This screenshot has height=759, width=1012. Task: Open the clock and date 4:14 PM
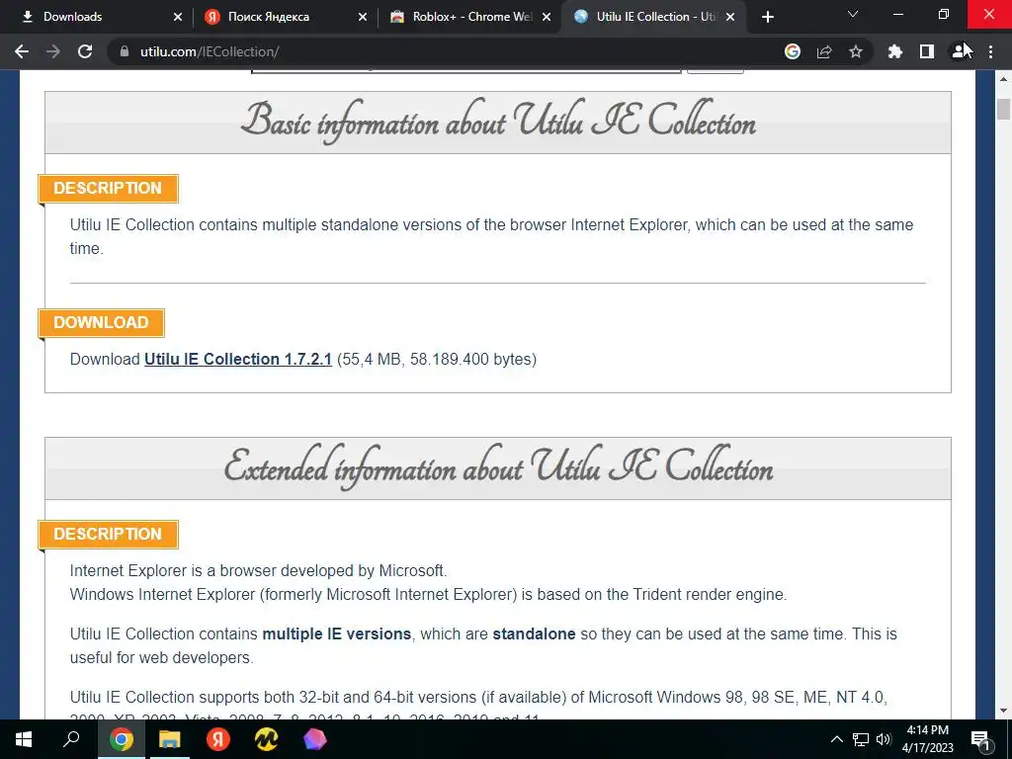pos(927,739)
